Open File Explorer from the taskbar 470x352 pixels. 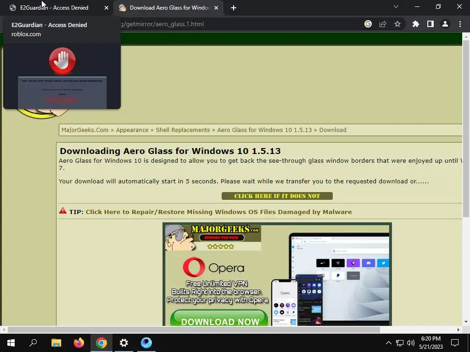point(56,343)
